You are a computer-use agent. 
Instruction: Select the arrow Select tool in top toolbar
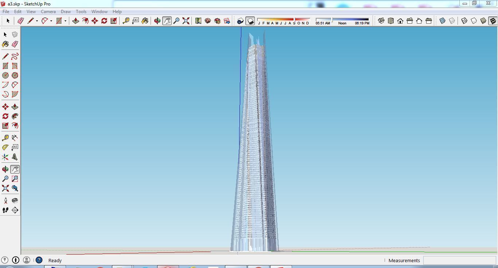(8, 21)
